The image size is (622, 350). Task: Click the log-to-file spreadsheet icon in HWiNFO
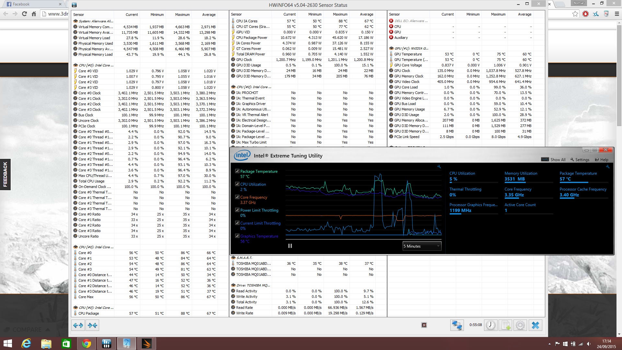coord(505,325)
